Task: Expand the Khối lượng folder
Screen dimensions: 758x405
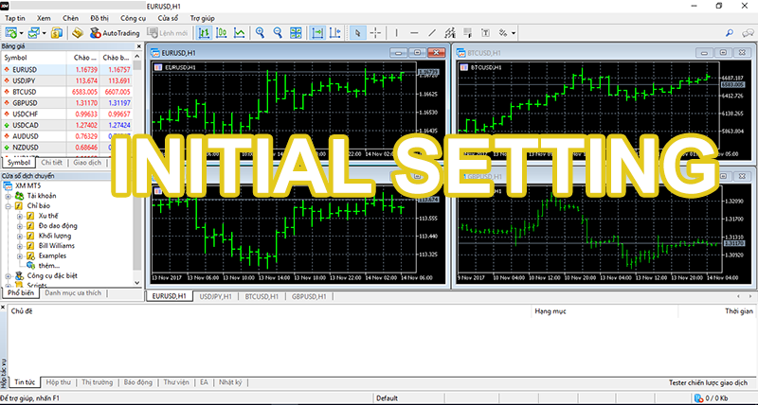Action: pos(19,236)
